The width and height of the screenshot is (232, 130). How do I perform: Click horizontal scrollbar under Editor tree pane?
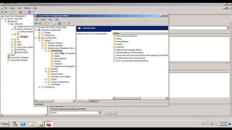click(55, 101)
